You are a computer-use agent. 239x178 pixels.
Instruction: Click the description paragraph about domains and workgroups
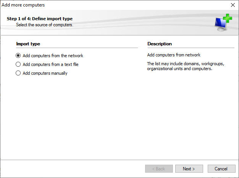click(x=186, y=66)
